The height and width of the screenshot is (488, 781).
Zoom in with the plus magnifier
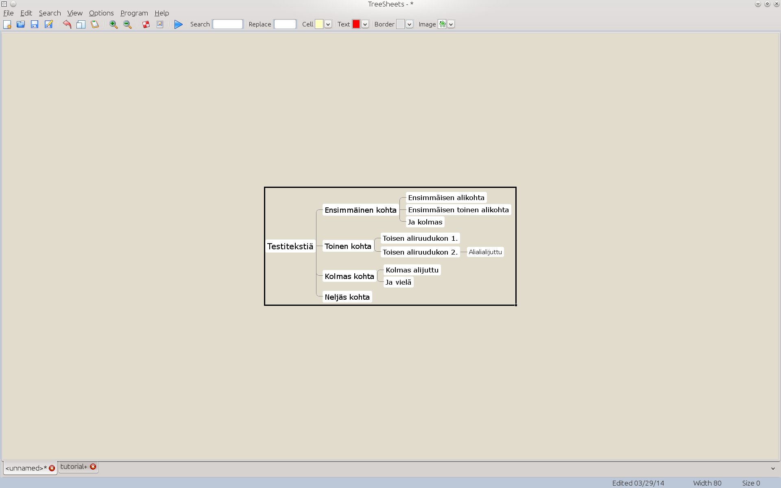pyautogui.click(x=113, y=24)
